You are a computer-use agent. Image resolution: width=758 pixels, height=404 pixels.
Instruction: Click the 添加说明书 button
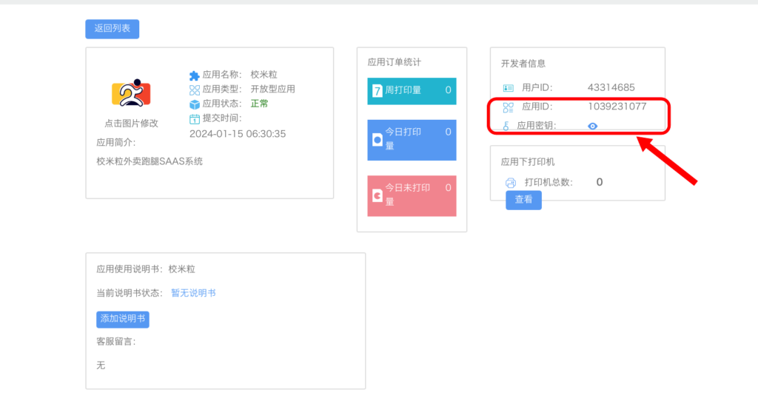pyautogui.click(x=123, y=319)
